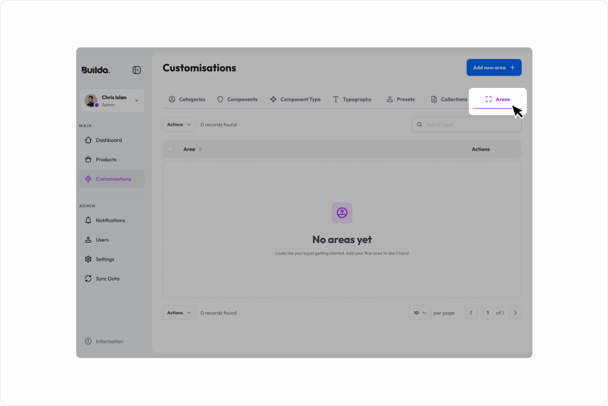Viewport: 608px width, 406px height.
Task: Click the Settings gear icon
Action: point(88,259)
